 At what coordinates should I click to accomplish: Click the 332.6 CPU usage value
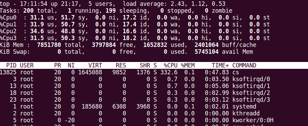[x=169, y=73]
